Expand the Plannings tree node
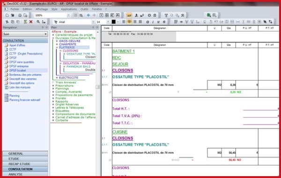This screenshot has height=178, width=281. point(53,89)
